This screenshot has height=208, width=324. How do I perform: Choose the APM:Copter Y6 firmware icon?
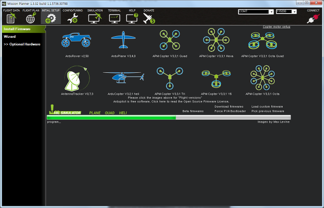click(x=216, y=78)
